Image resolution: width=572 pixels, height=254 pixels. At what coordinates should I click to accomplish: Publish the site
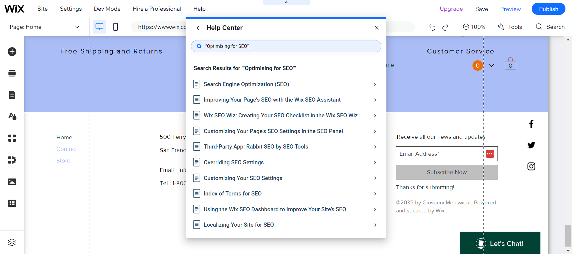549,9
